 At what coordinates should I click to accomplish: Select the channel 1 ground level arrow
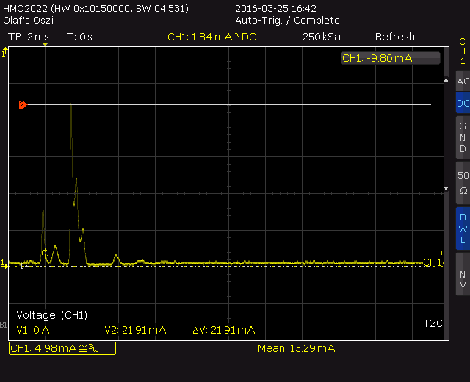coord(4,264)
